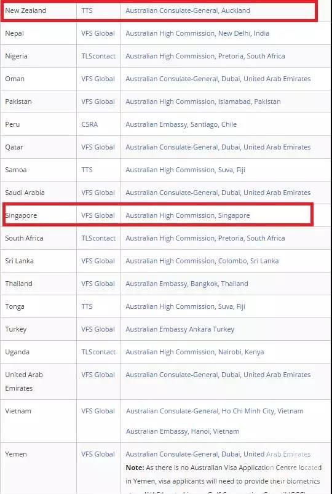Click Australian High Commission, Singapore link
This screenshot has height=494, width=332.
pos(188,215)
